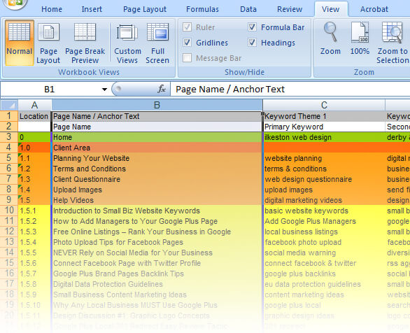Select cell 'Help Videos'
410x333 pixels.
click(157, 200)
